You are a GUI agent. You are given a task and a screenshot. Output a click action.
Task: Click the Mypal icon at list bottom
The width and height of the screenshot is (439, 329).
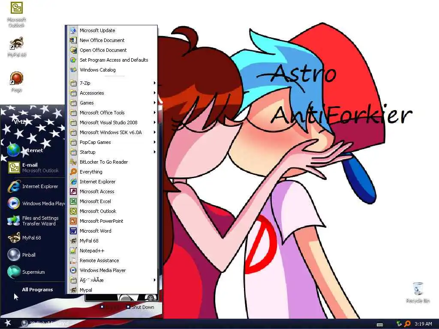click(73, 290)
